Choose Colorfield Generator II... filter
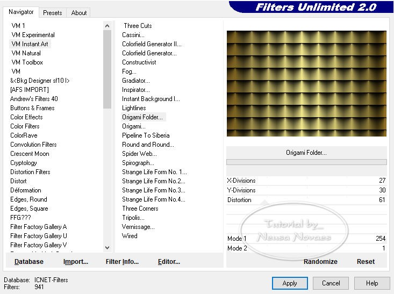Viewport: 394px width, 294px height. pyautogui.click(x=152, y=44)
